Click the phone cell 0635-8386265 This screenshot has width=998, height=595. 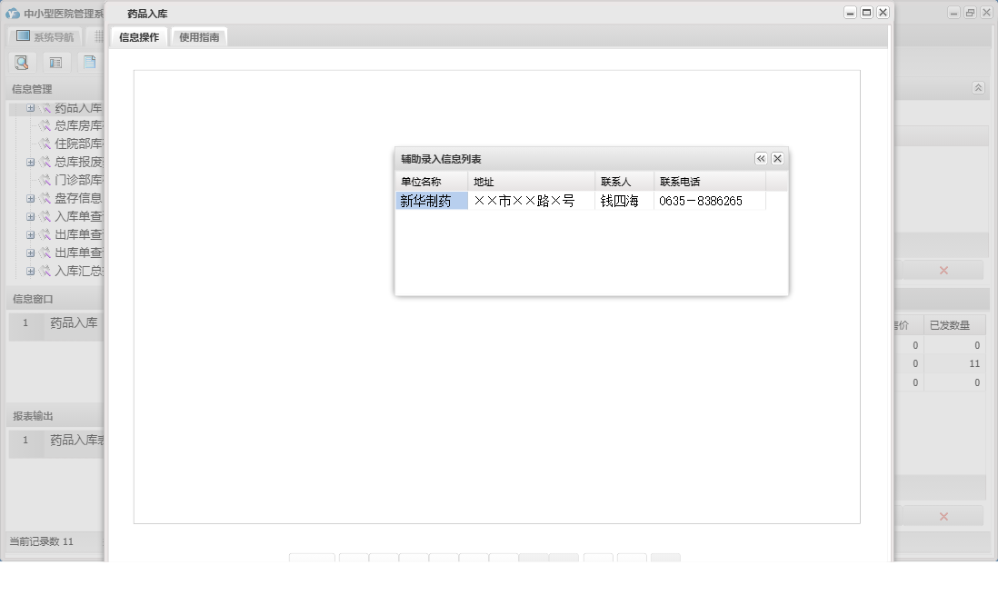coord(710,201)
